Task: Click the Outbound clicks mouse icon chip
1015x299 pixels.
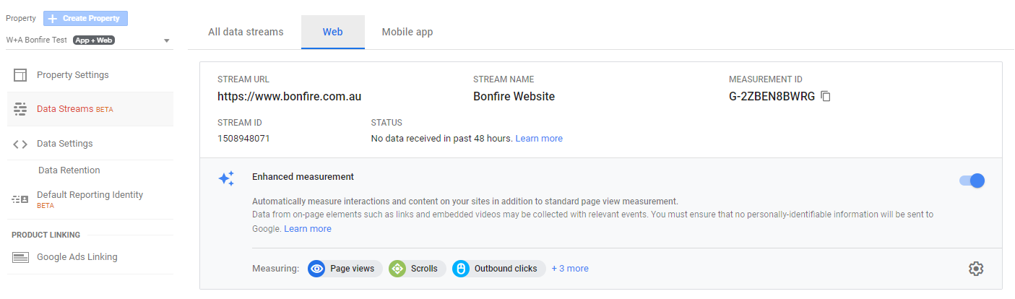Action: (461, 269)
